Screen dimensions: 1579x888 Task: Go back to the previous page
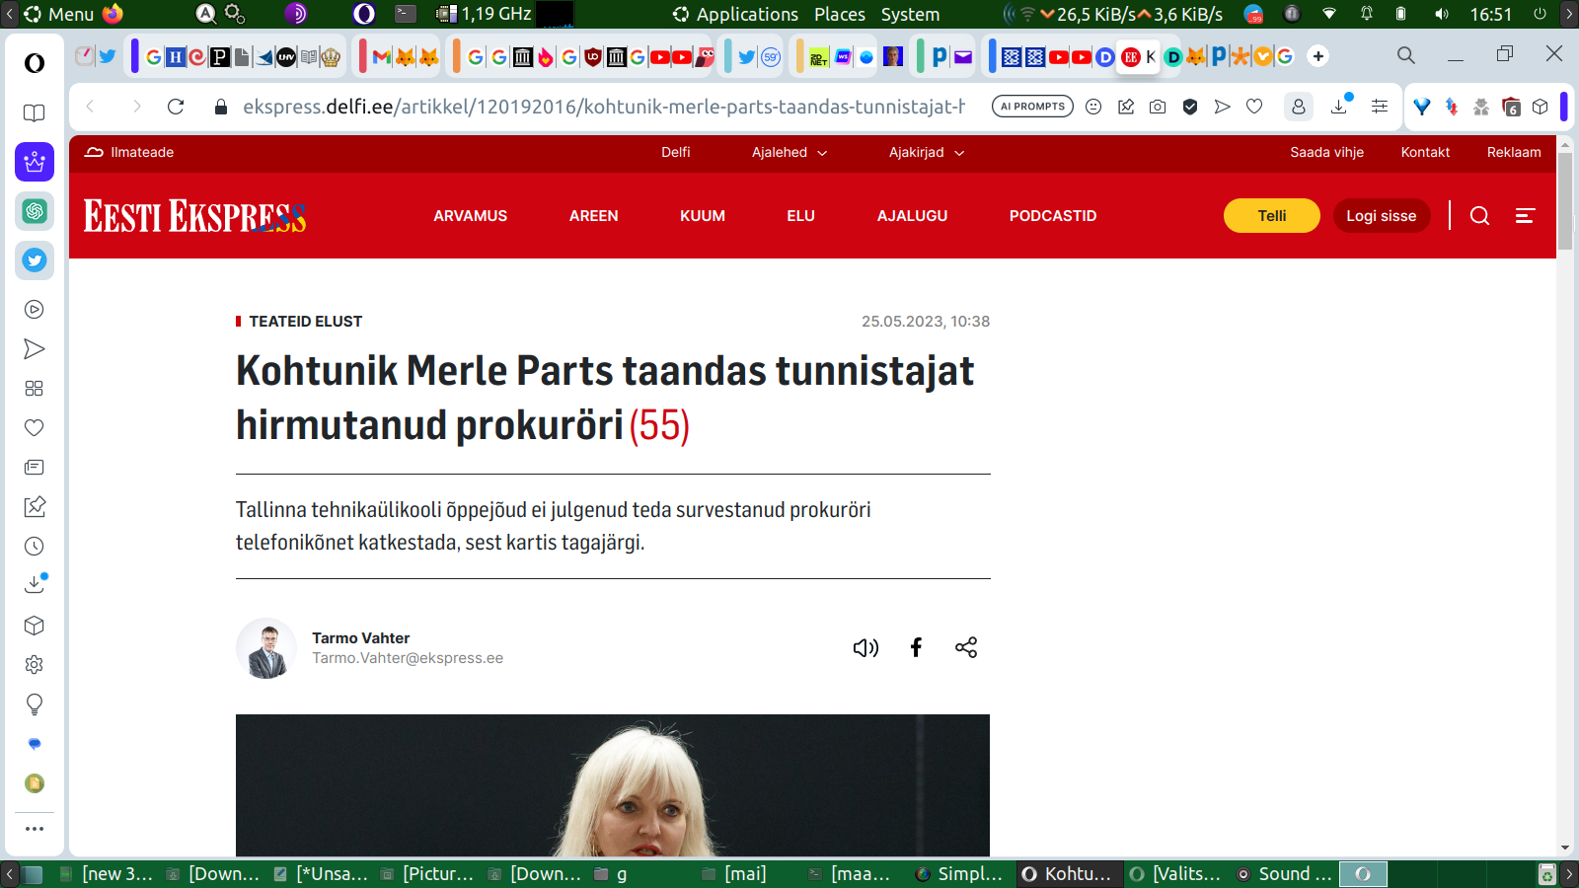click(x=91, y=107)
